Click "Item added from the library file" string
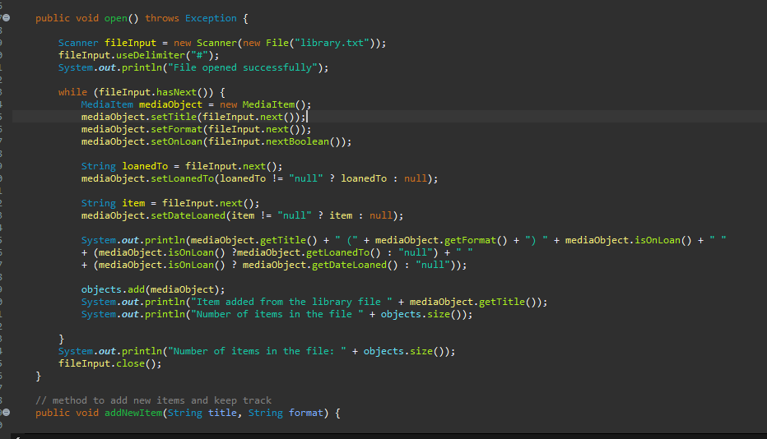The image size is (767, 439). click(x=291, y=302)
